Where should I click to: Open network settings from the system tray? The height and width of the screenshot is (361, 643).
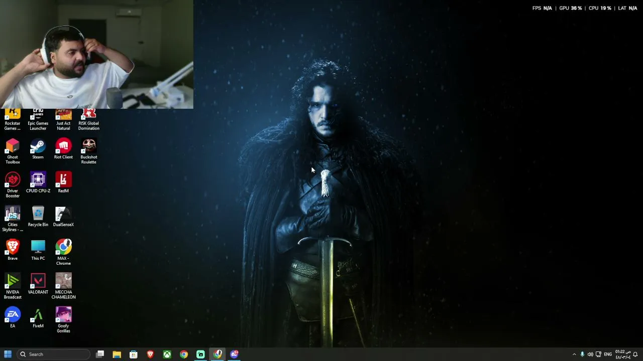[598, 354]
